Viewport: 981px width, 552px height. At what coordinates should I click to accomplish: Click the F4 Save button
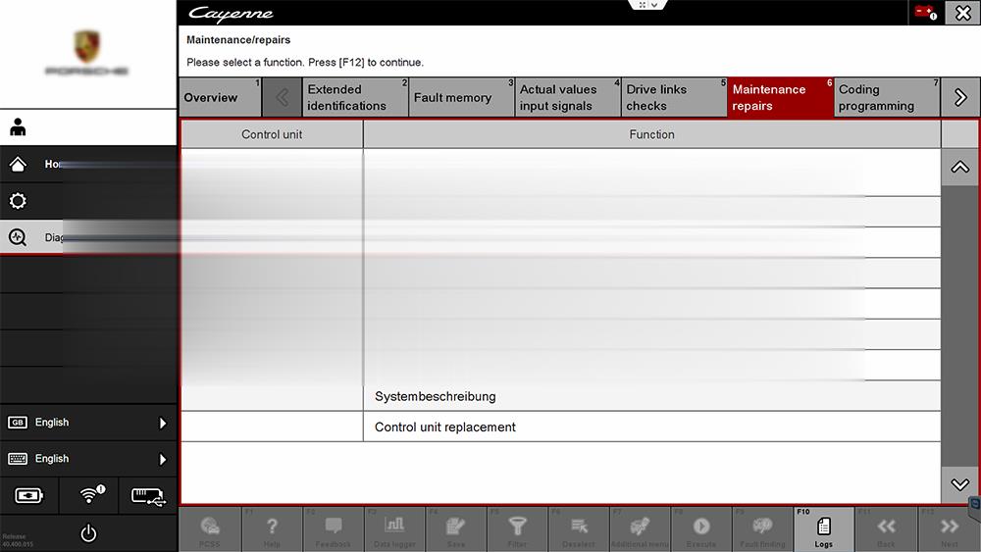coord(455,530)
